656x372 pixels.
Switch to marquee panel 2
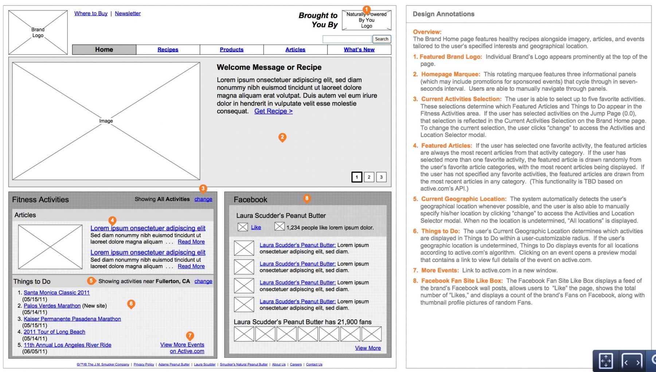tap(369, 177)
